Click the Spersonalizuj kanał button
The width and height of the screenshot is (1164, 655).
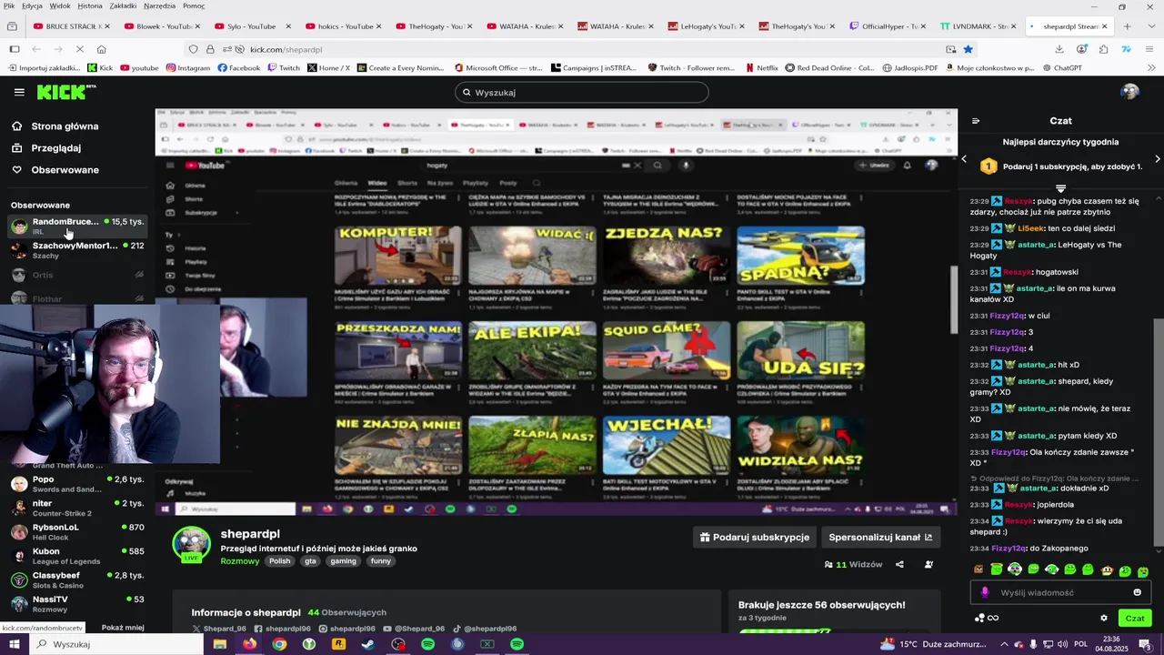pyautogui.click(x=880, y=538)
